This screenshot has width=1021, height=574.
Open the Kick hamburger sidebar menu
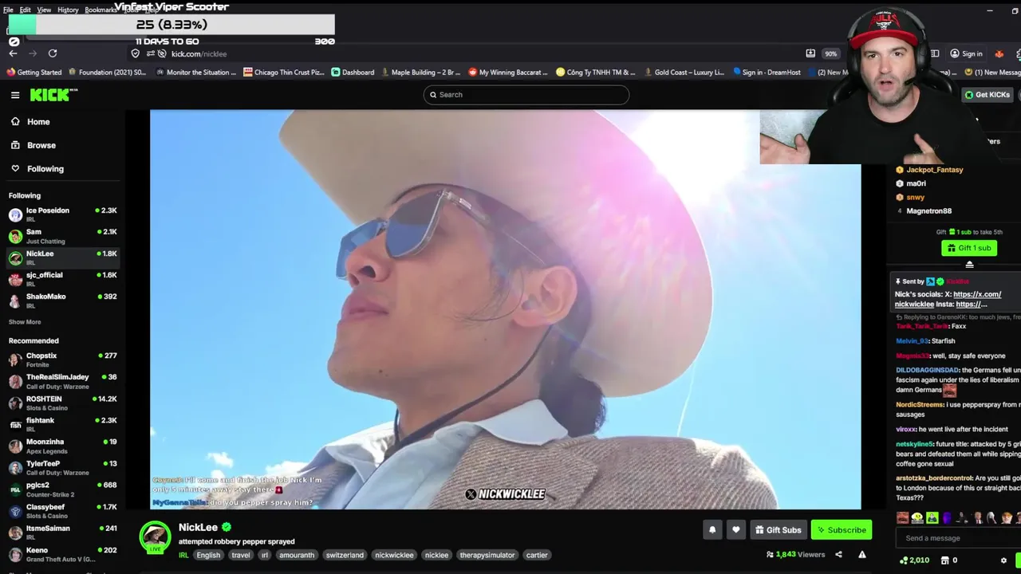coord(15,95)
